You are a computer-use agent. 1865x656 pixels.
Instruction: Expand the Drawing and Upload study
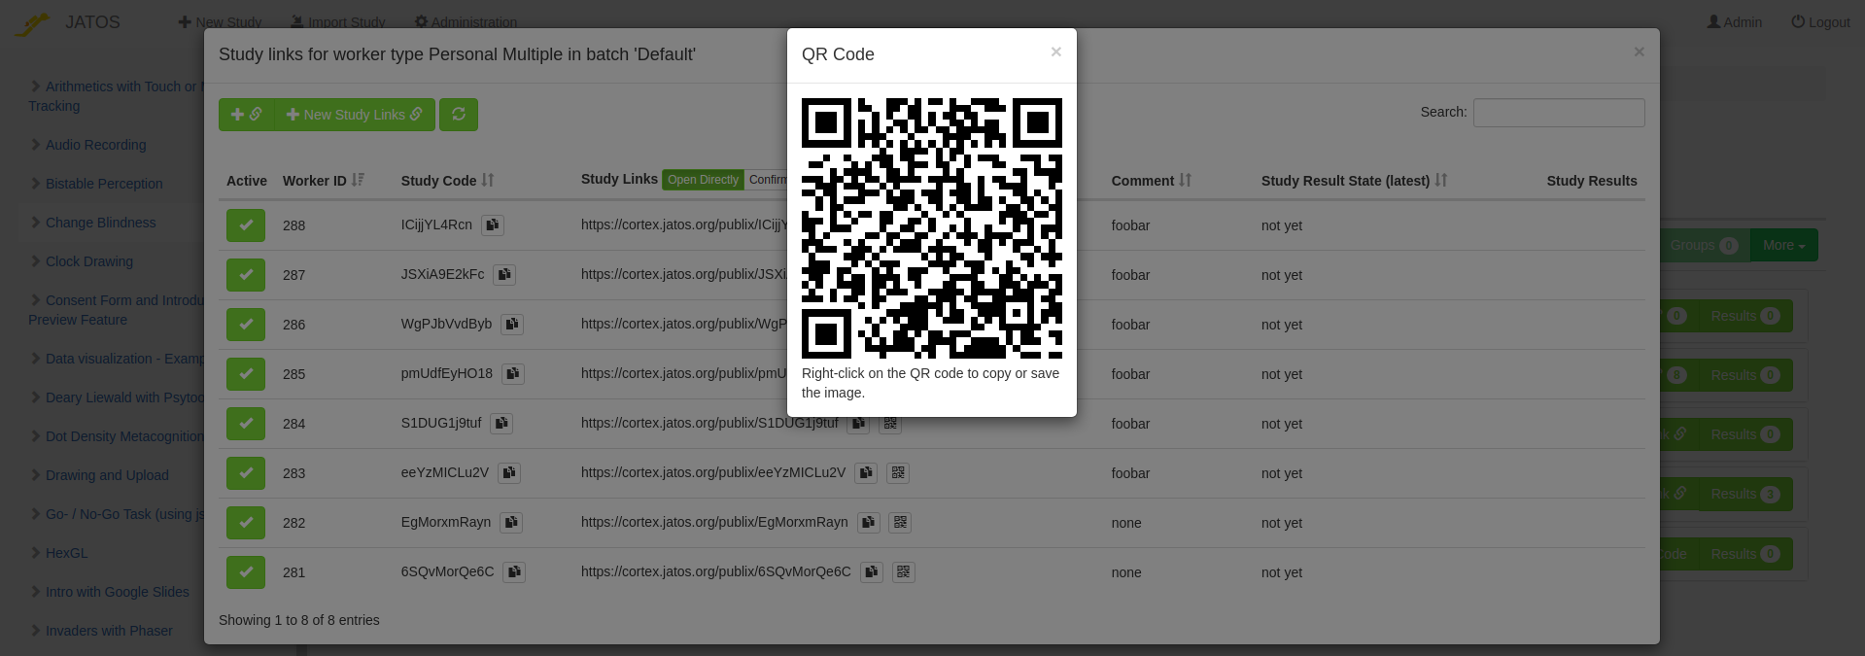(36, 475)
